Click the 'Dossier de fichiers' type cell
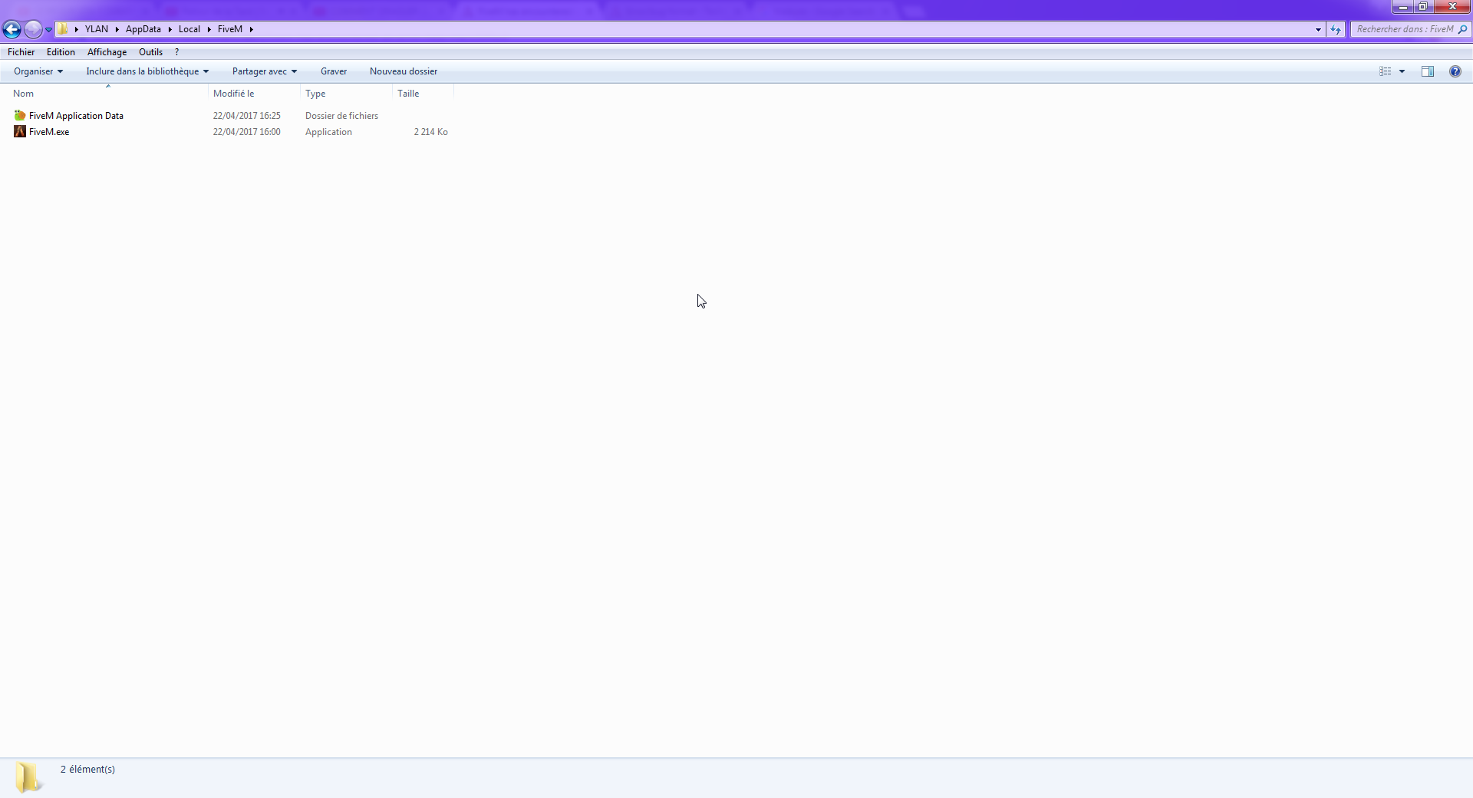 point(341,116)
